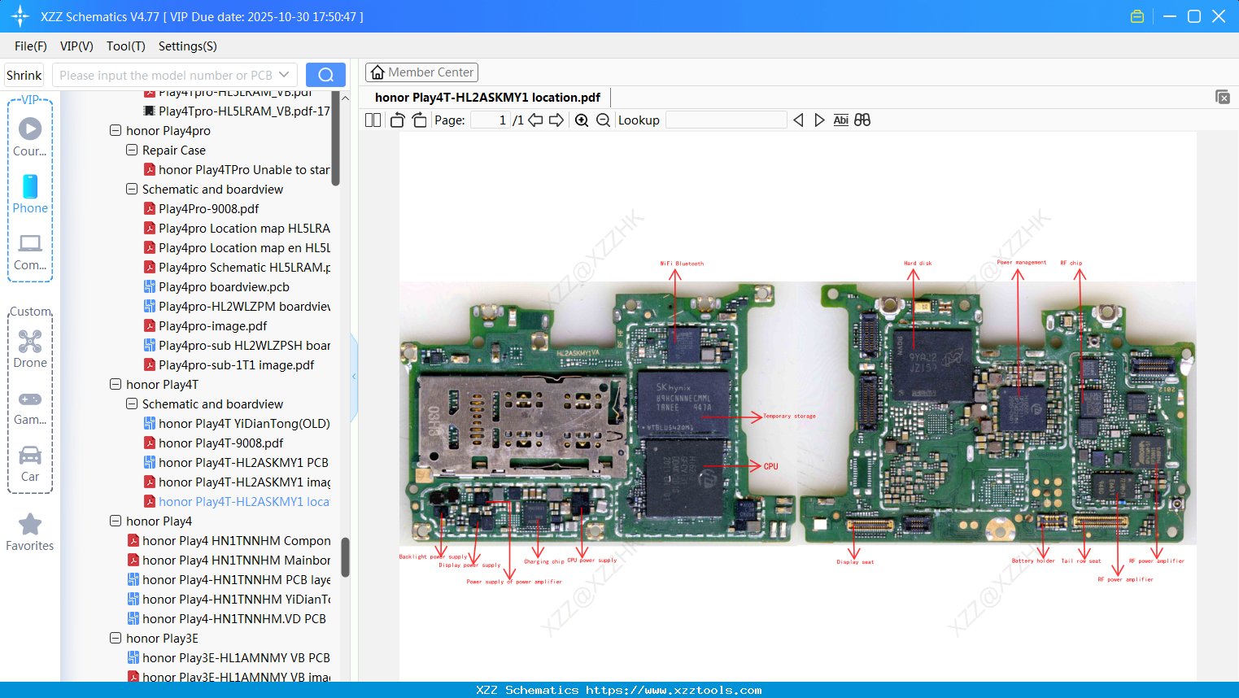Open Play4pro Location map en file

tap(237, 247)
